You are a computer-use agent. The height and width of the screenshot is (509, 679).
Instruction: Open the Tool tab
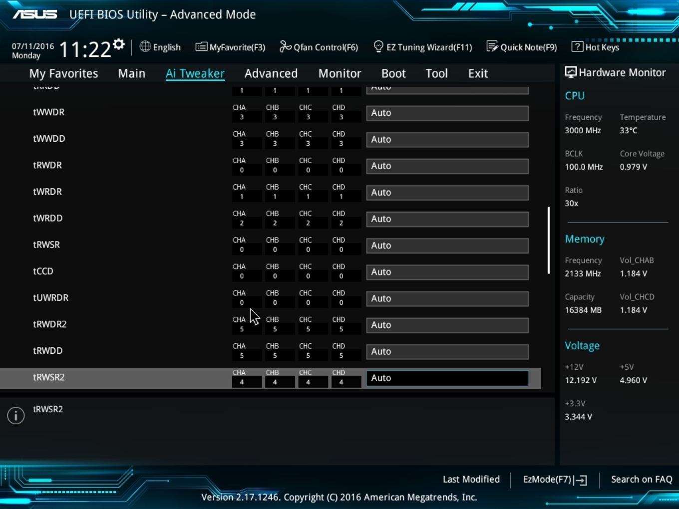point(436,73)
